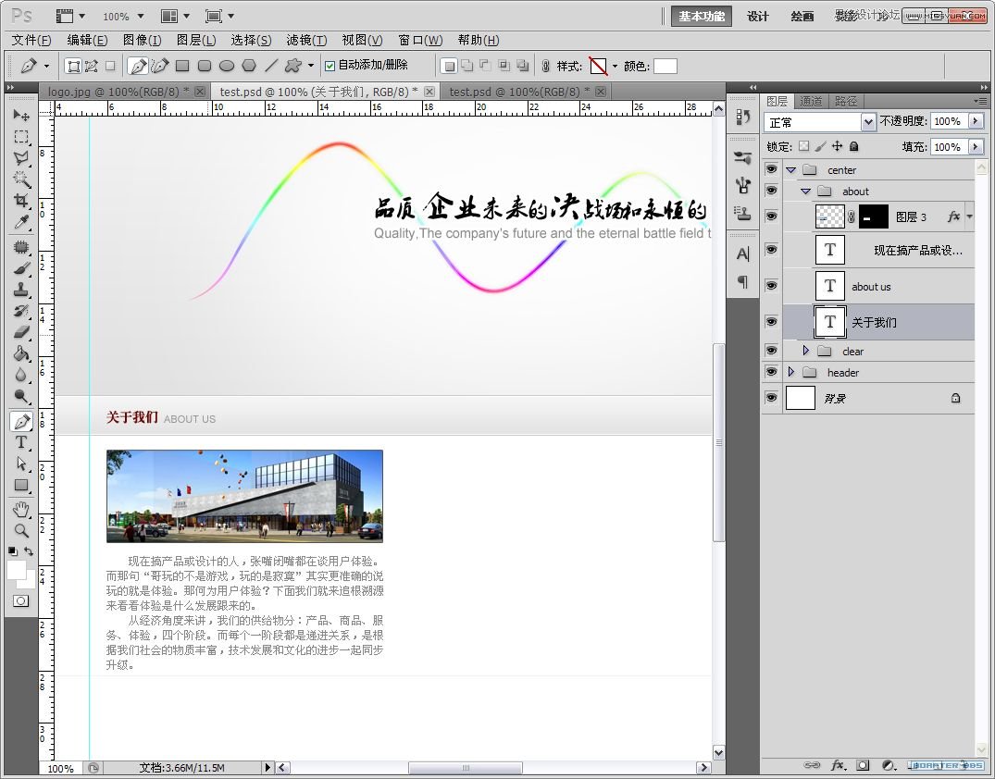Screen dimensions: 995x779
Task: Select the Path Selection tool
Action: tap(21, 464)
